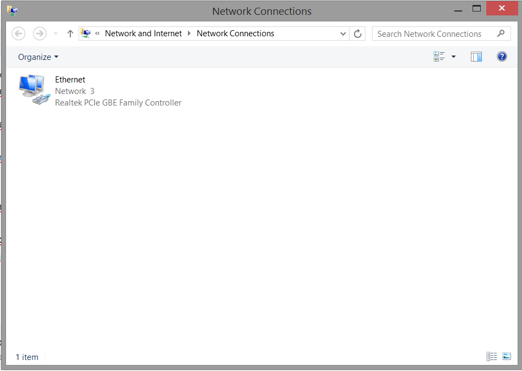Go to Network and Internet breadcrumb
The image size is (522, 371).
coord(143,34)
